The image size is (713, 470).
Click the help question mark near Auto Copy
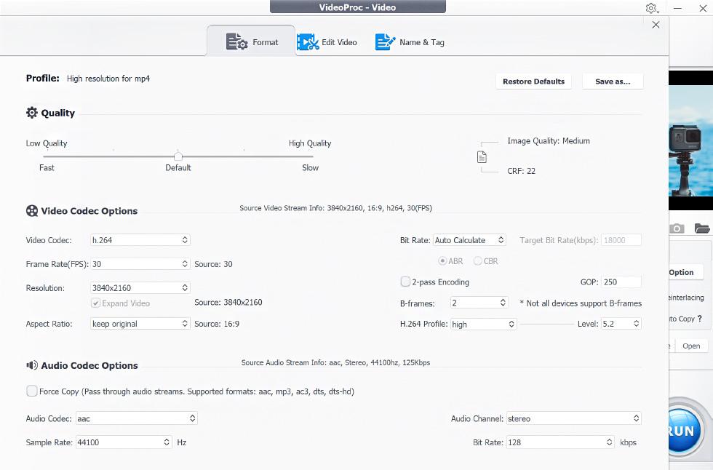699,319
